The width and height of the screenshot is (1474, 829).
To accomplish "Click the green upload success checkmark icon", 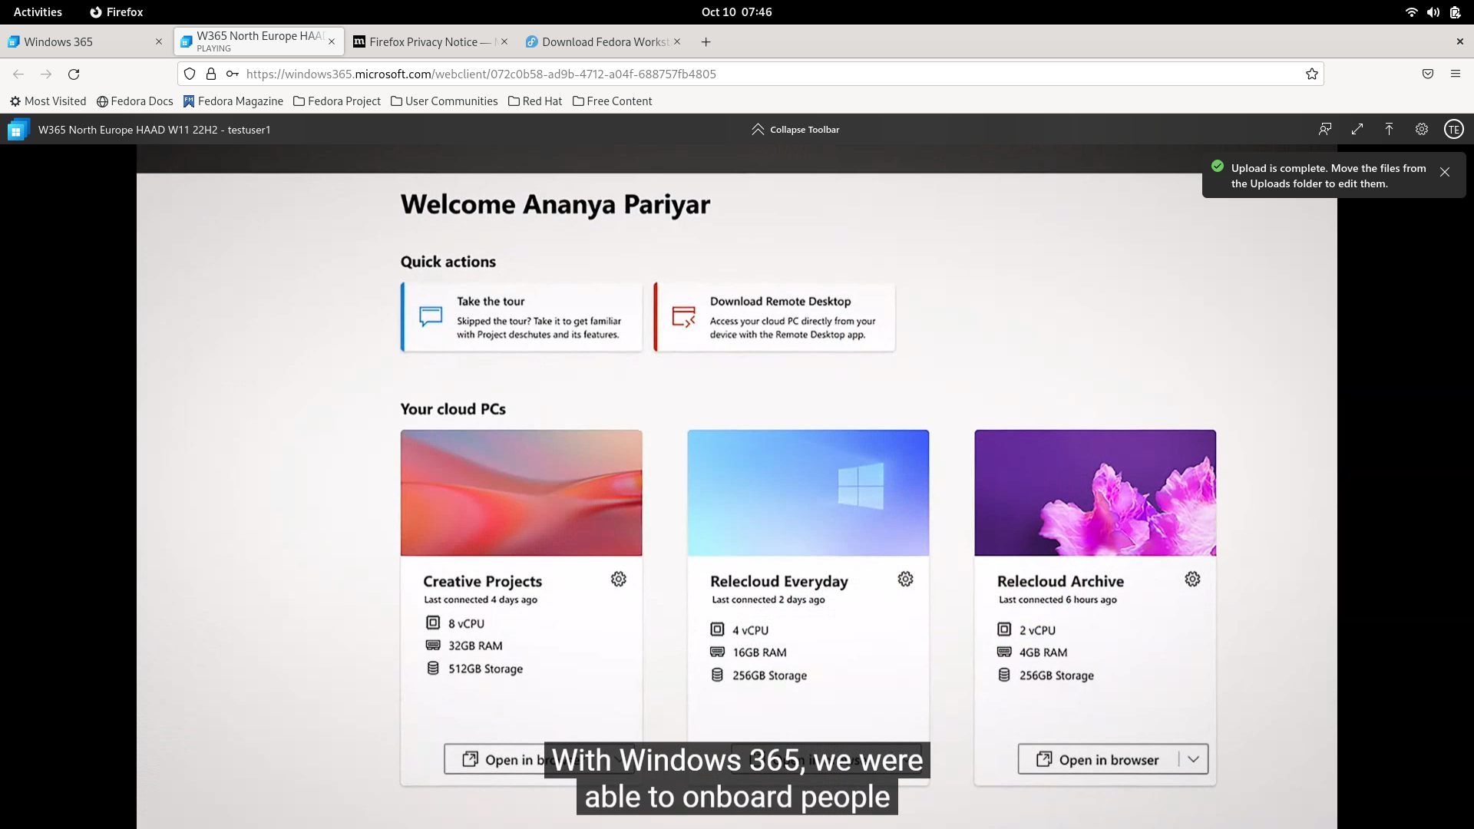I will [1218, 166].
